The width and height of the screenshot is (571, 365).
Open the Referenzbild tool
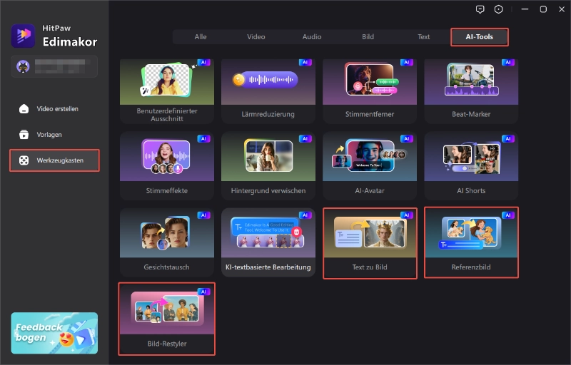point(471,242)
